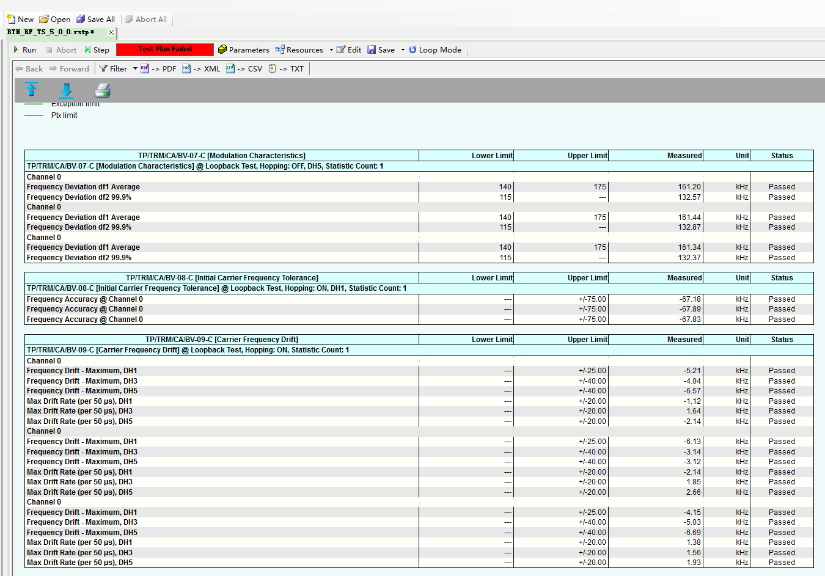Open a test plan file
The height and width of the screenshot is (576, 825).
click(55, 20)
